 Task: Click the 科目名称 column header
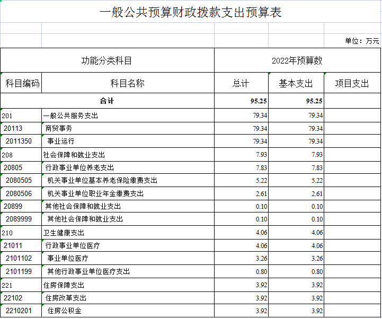pyautogui.click(x=128, y=83)
